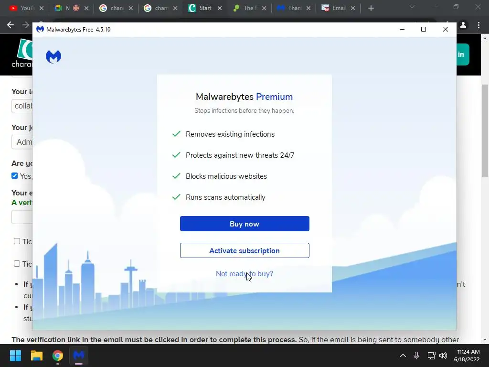The height and width of the screenshot is (367, 489).
Task: Click 'Blocks malicious websites' text
Action: pyautogui.click(x=226, y=176)
